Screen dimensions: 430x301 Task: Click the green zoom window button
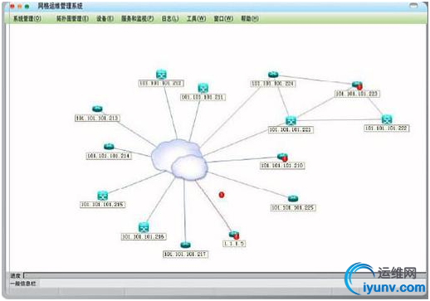point(27,6)
